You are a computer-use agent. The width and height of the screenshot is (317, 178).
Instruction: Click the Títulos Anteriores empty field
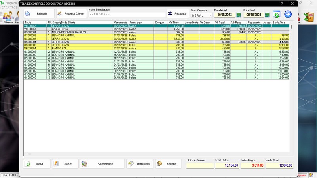(x=200, y=165)
